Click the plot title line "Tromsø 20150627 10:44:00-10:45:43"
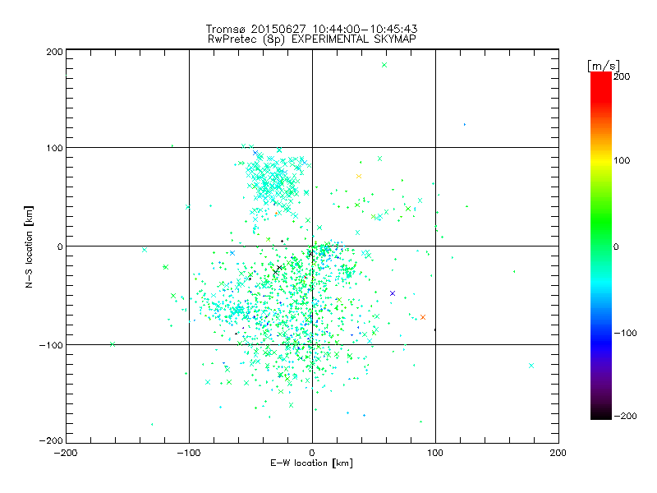657x493 pixels. (311, 29)
